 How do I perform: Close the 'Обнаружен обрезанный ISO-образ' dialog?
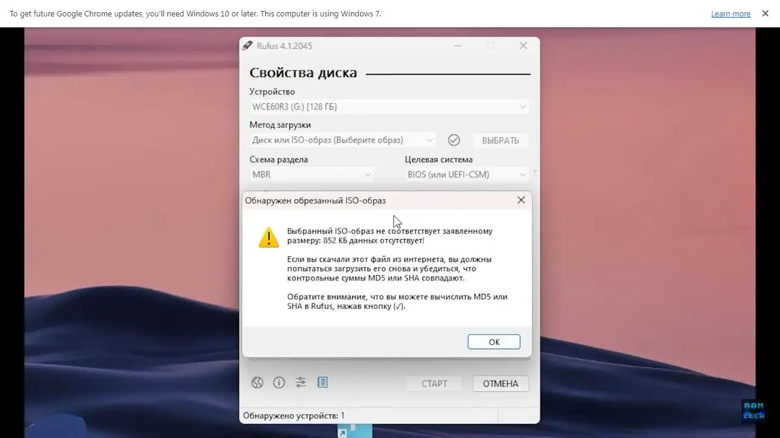[x=521, y=200]
